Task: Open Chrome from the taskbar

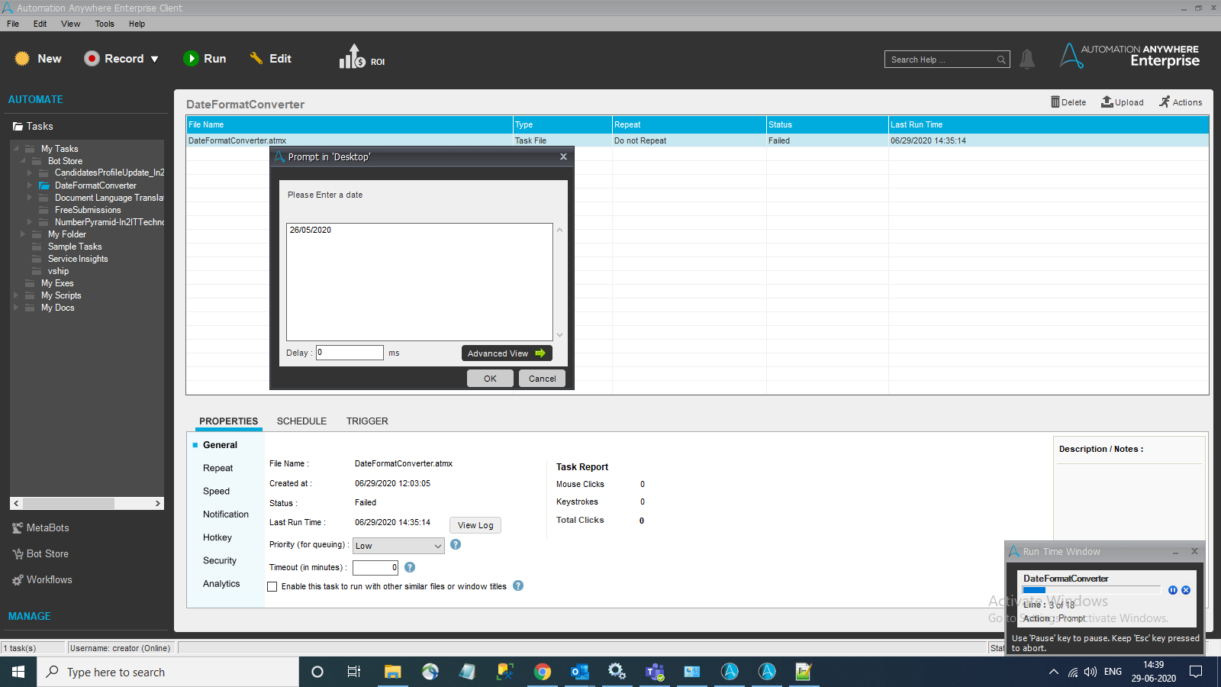Action: tap(543, 672)
